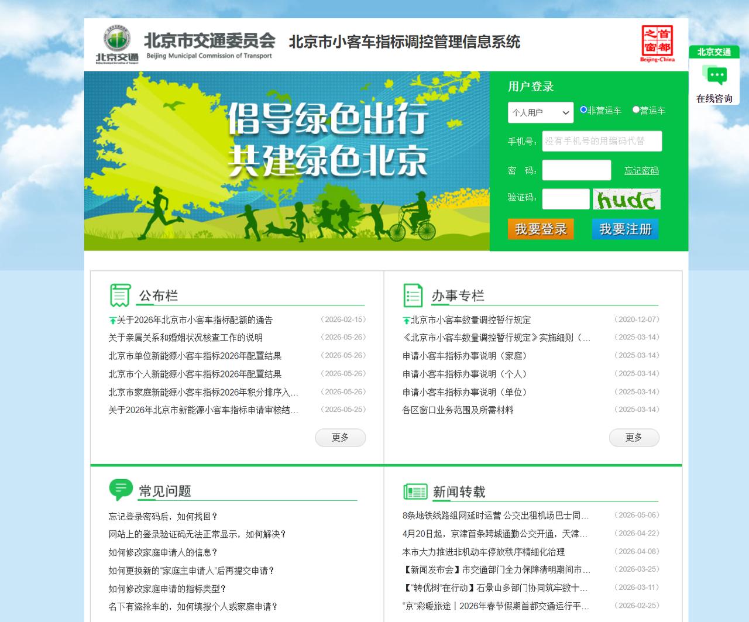
Task: Focus the 密码 password field
Action: coord(576,170)
